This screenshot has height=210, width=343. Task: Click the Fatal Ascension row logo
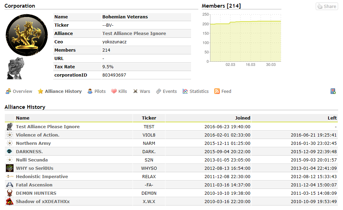10,185
